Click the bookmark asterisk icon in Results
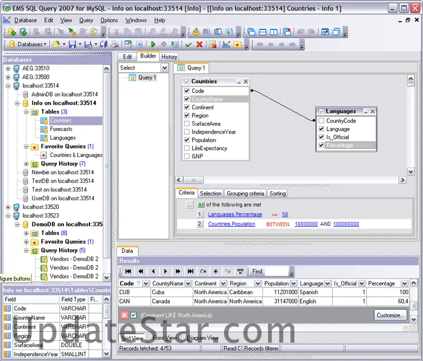423x361 pixels. pyautogui.click(x=215, y=271)
